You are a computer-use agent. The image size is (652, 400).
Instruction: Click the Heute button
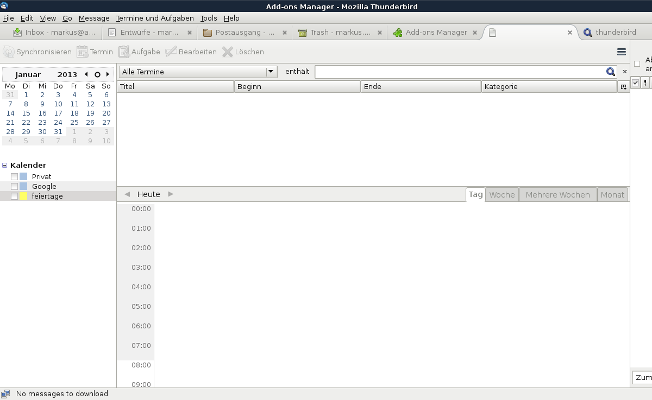pos(149,194)
